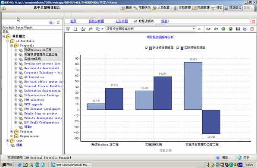
Task: Click the 范围管理 toolbar icon
Action: point(201,8)
